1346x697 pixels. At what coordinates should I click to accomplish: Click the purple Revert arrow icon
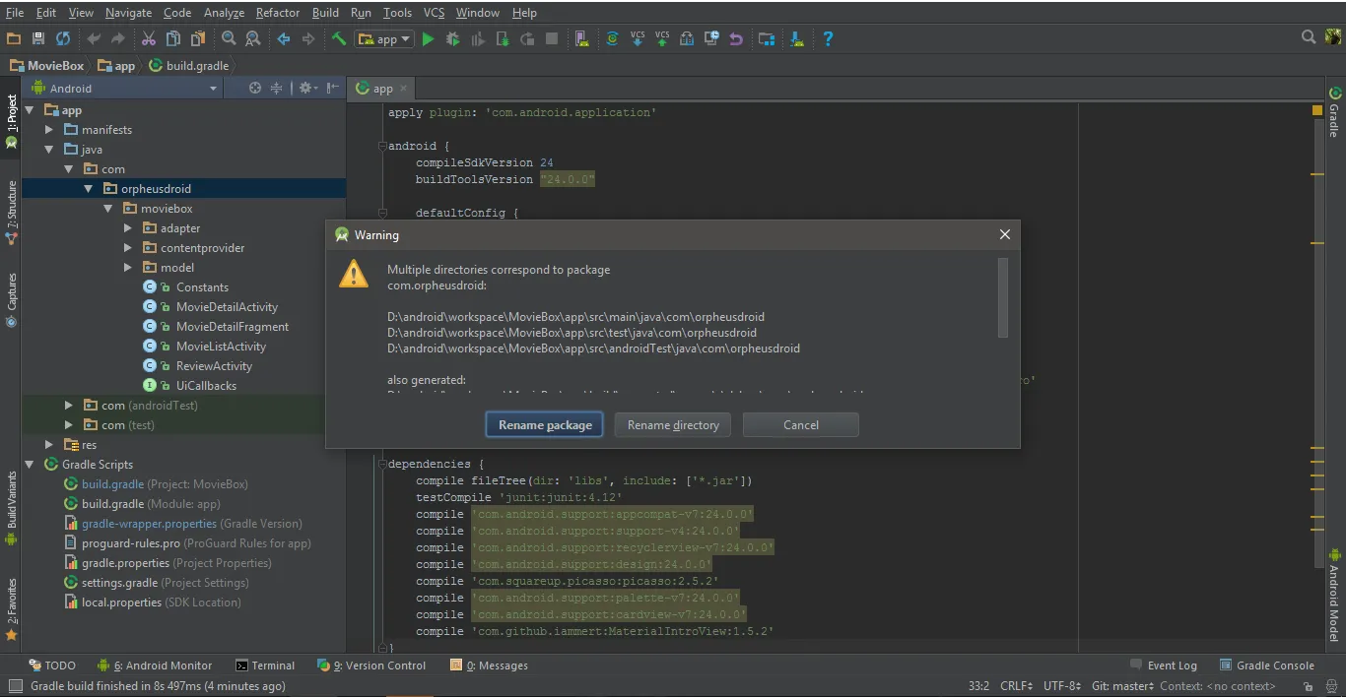click(x=736, y=38)
